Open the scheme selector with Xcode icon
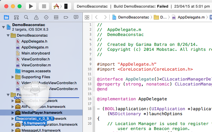The width and height of the screenshot is (212, 132). [x=56, y=6]
